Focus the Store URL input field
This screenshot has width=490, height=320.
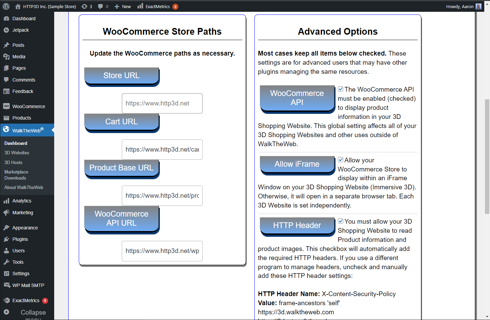(x=162, y=103)
